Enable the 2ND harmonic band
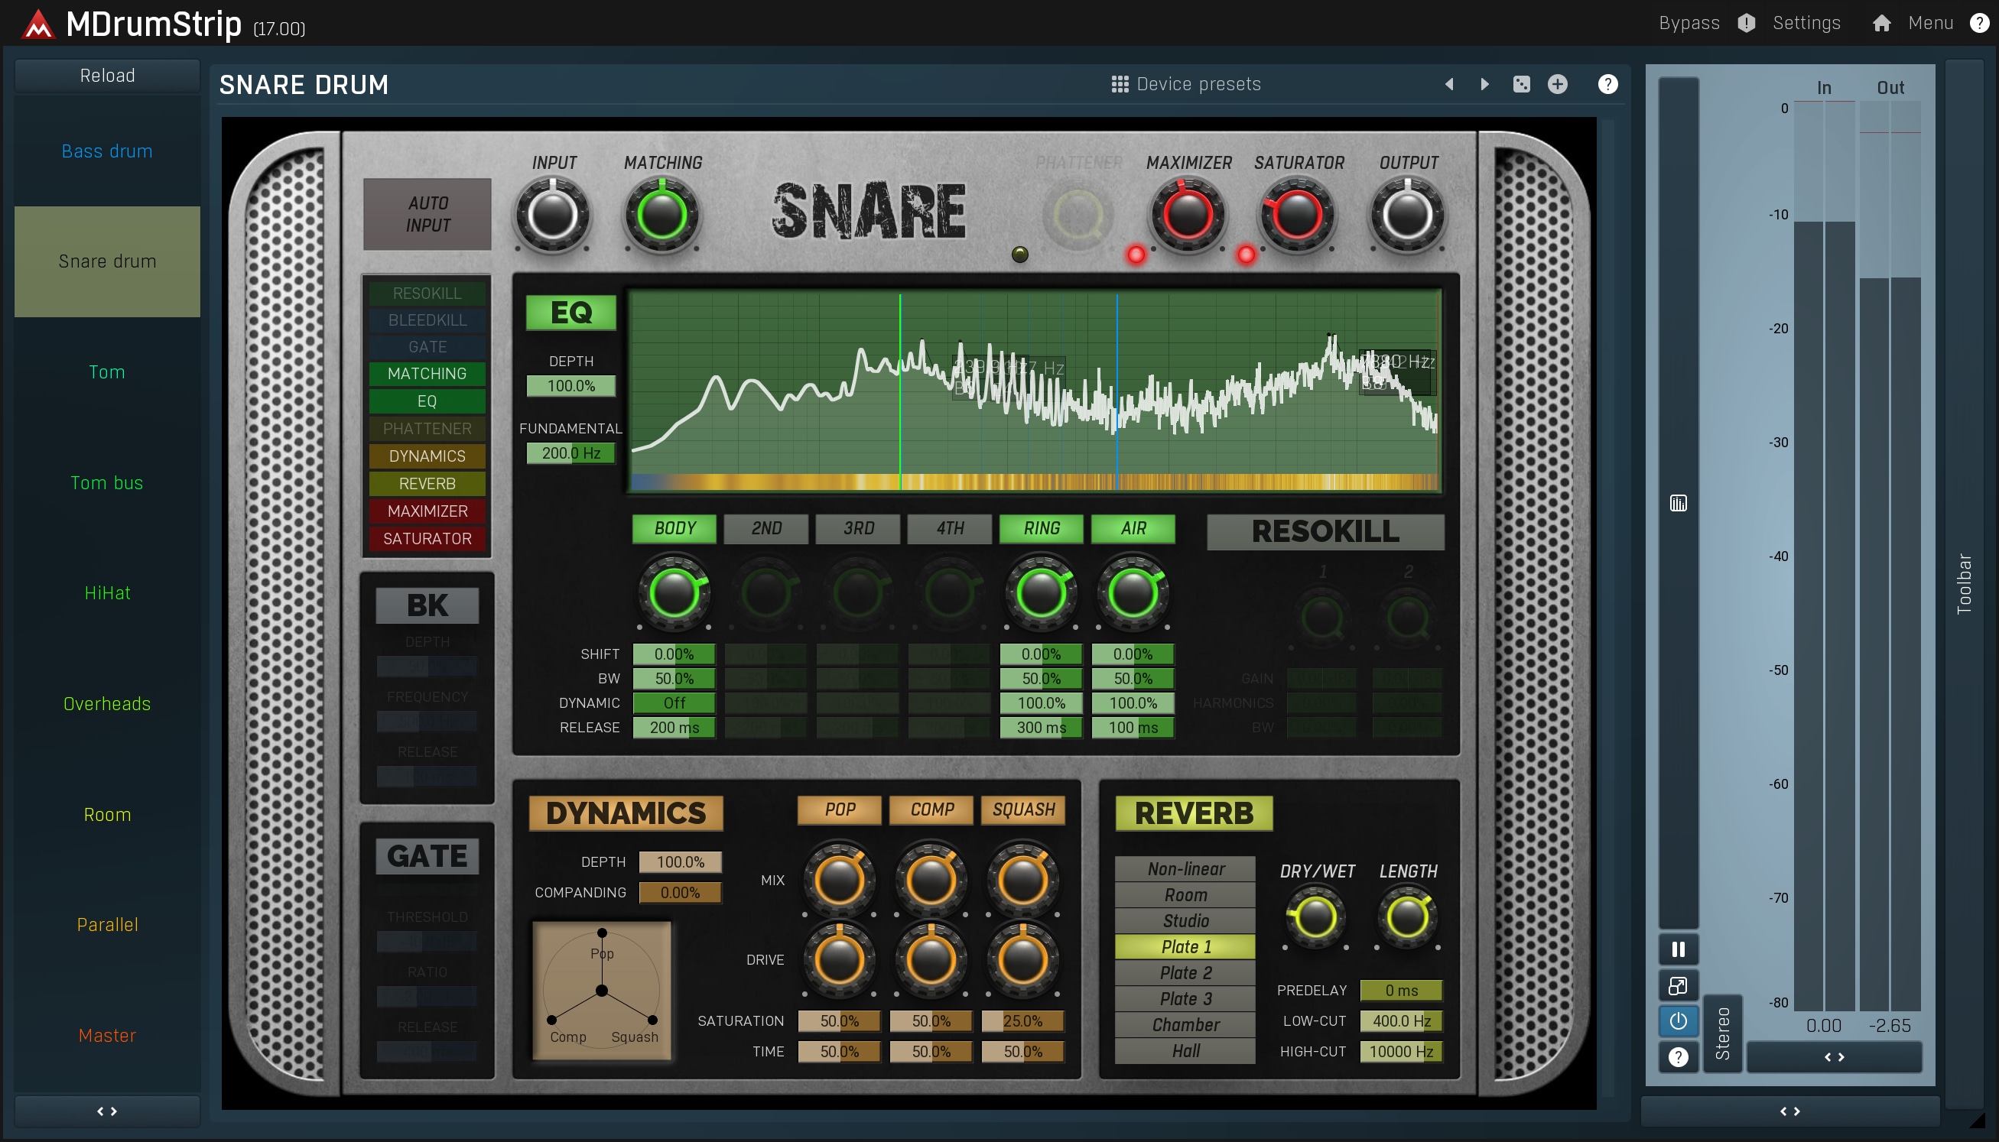Image resolution: width=1999 pixels, height=1142 pixels. (765, 529)
